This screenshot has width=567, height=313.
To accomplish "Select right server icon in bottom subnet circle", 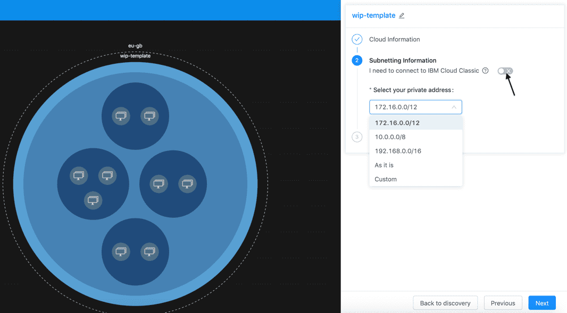I will (x=149, y=251).
